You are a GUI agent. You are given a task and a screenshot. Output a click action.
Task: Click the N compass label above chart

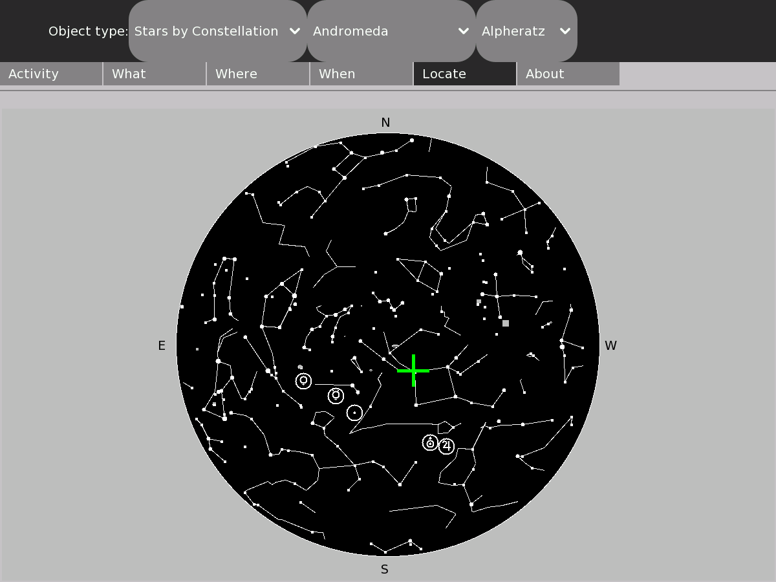pyautogui.click(x=385, y=123)
